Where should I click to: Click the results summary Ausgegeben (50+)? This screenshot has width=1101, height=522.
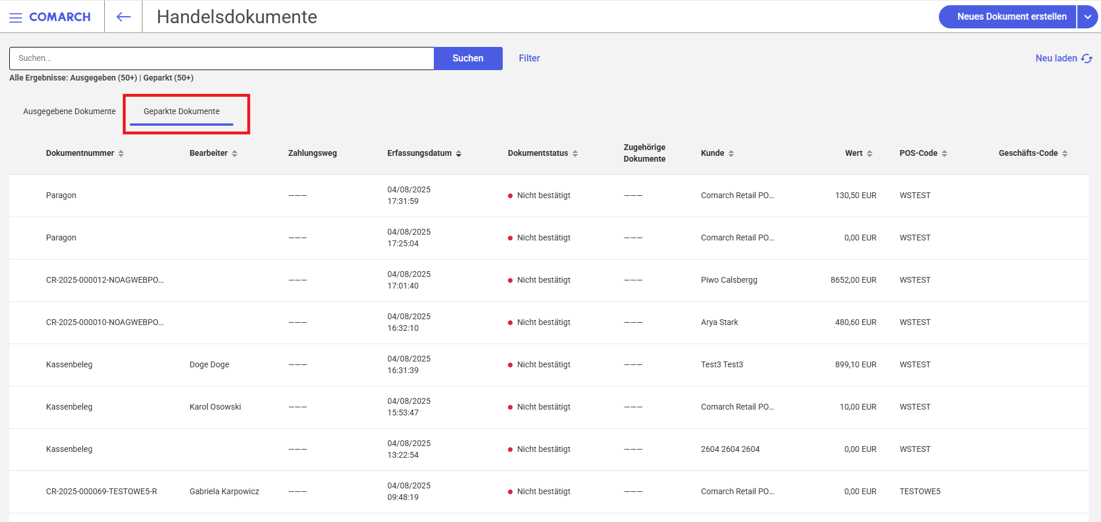click(x=103, y=78)
